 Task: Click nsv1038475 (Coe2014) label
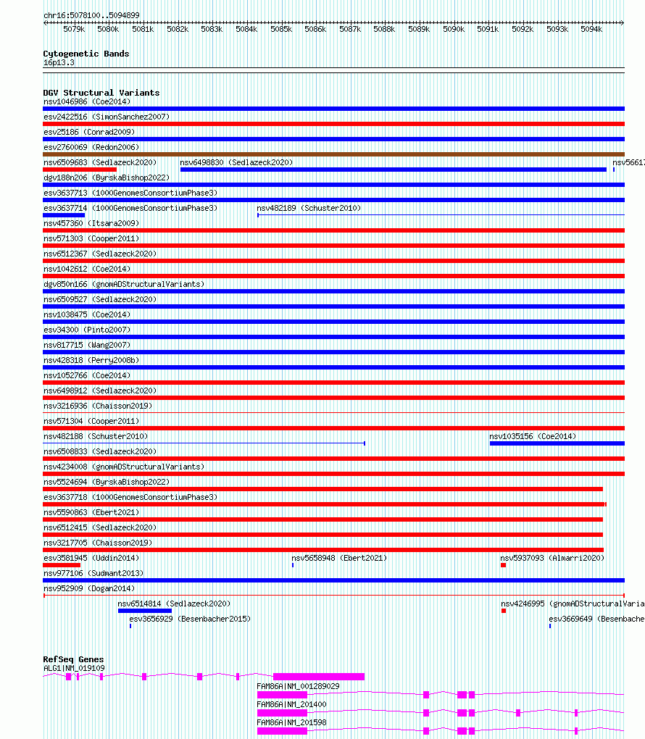click(x=87, y=314)
